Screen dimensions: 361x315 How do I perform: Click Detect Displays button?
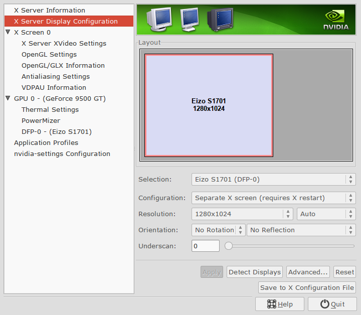click(255, 272)
